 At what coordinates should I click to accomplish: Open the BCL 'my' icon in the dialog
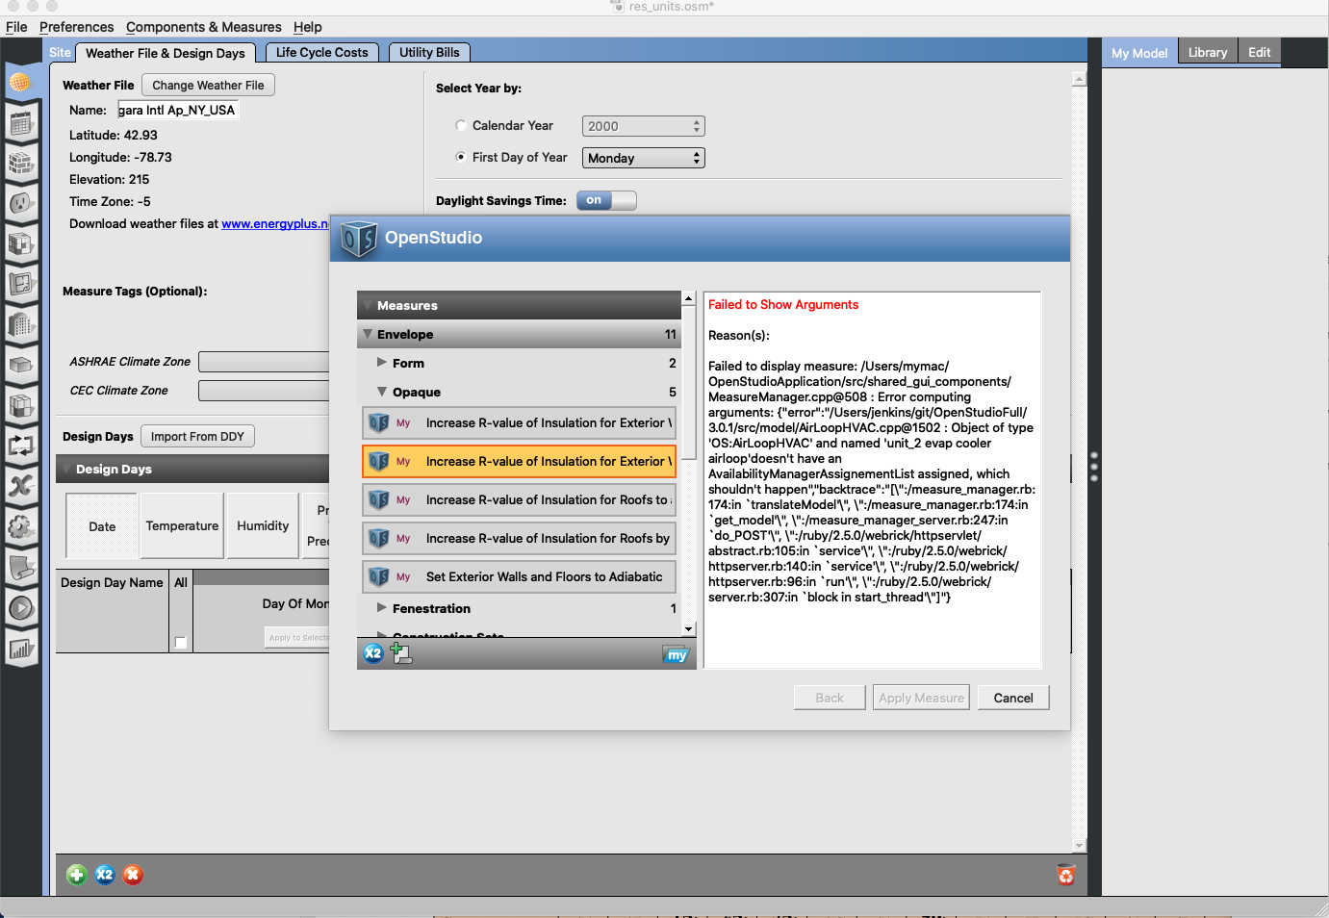point(676,653)
